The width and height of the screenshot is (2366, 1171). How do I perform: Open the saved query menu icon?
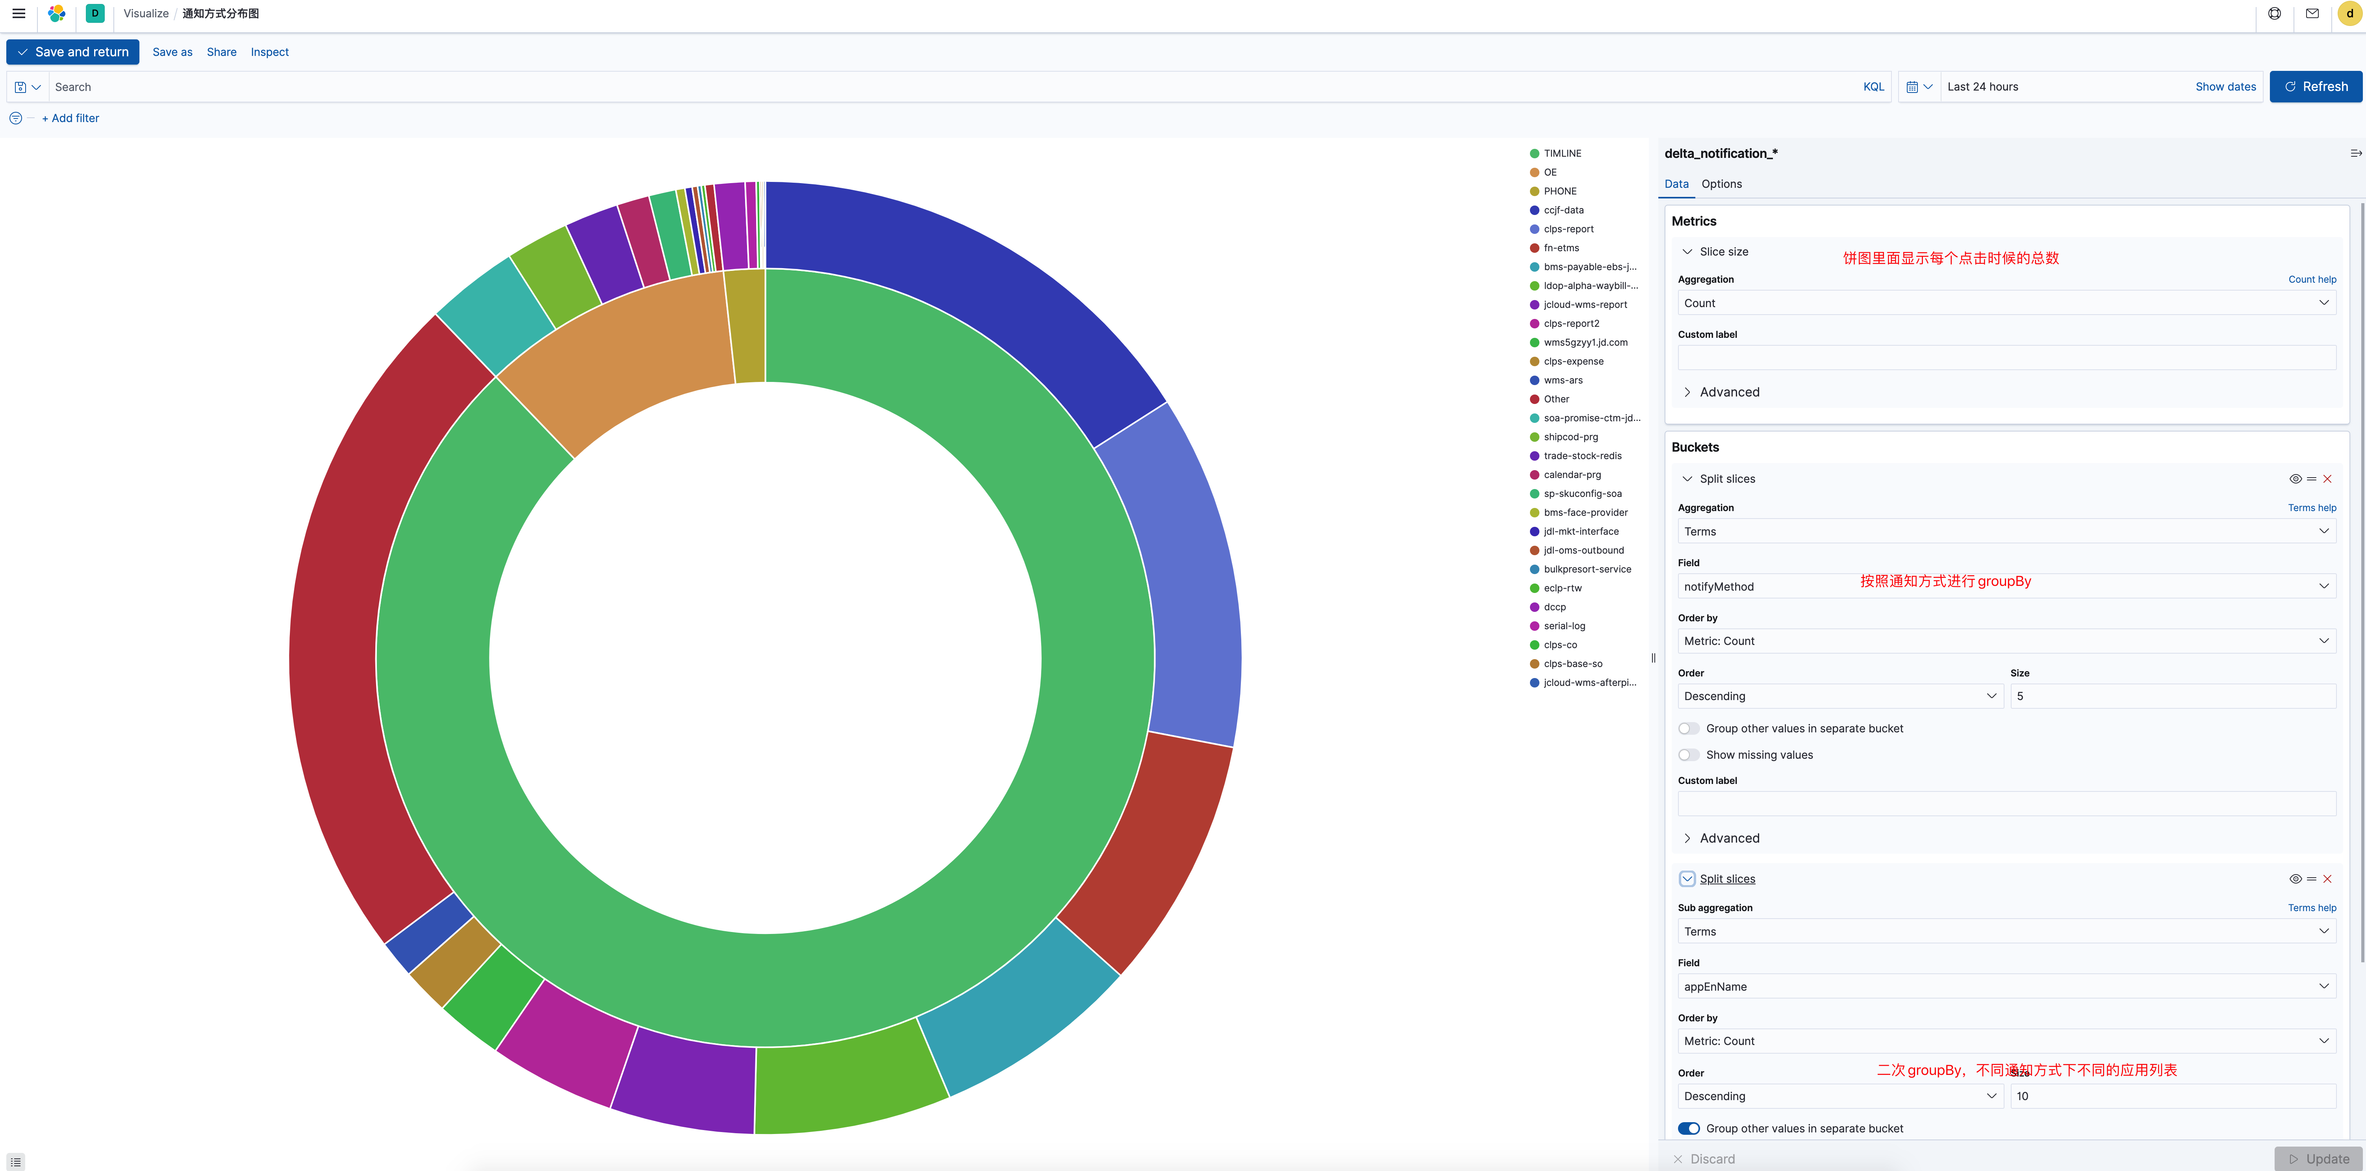point(28,87)
